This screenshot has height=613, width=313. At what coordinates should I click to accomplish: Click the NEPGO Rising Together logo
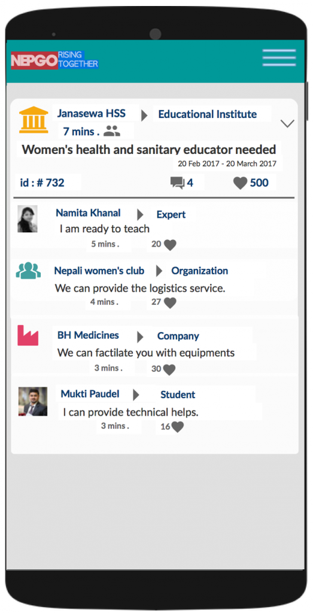point(54,60)
